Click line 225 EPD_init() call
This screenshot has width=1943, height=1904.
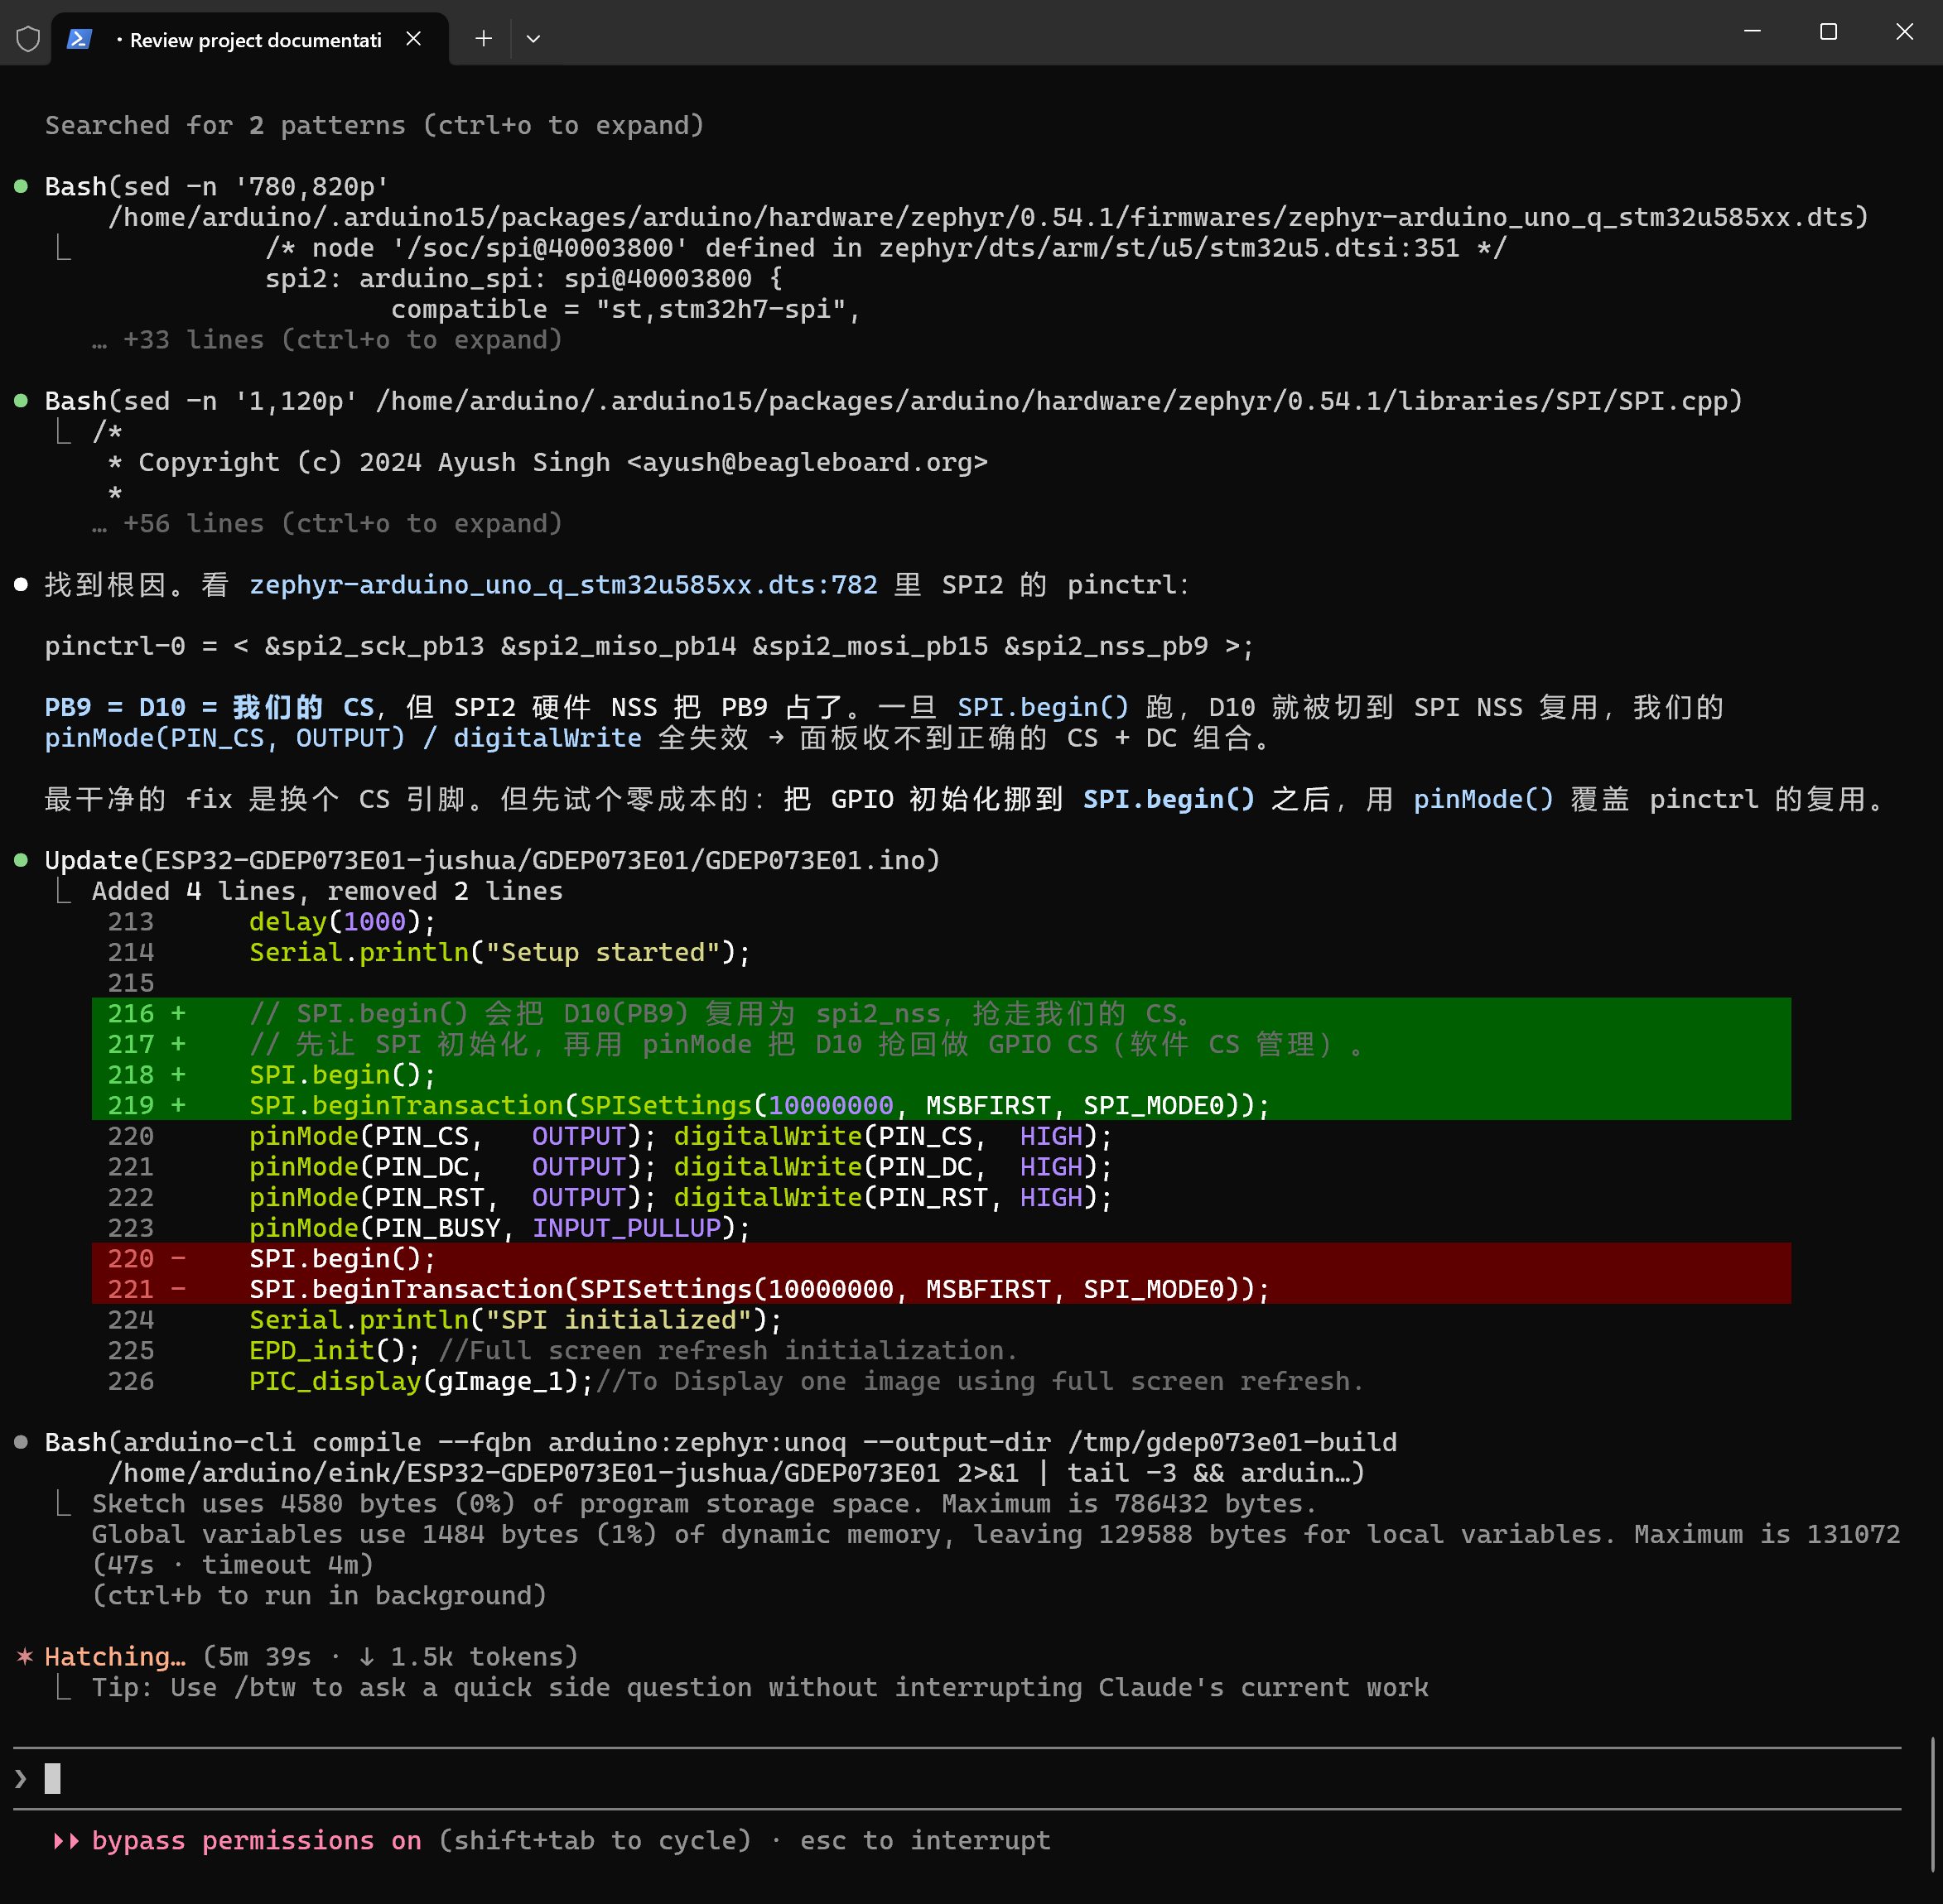point(334,1351)
